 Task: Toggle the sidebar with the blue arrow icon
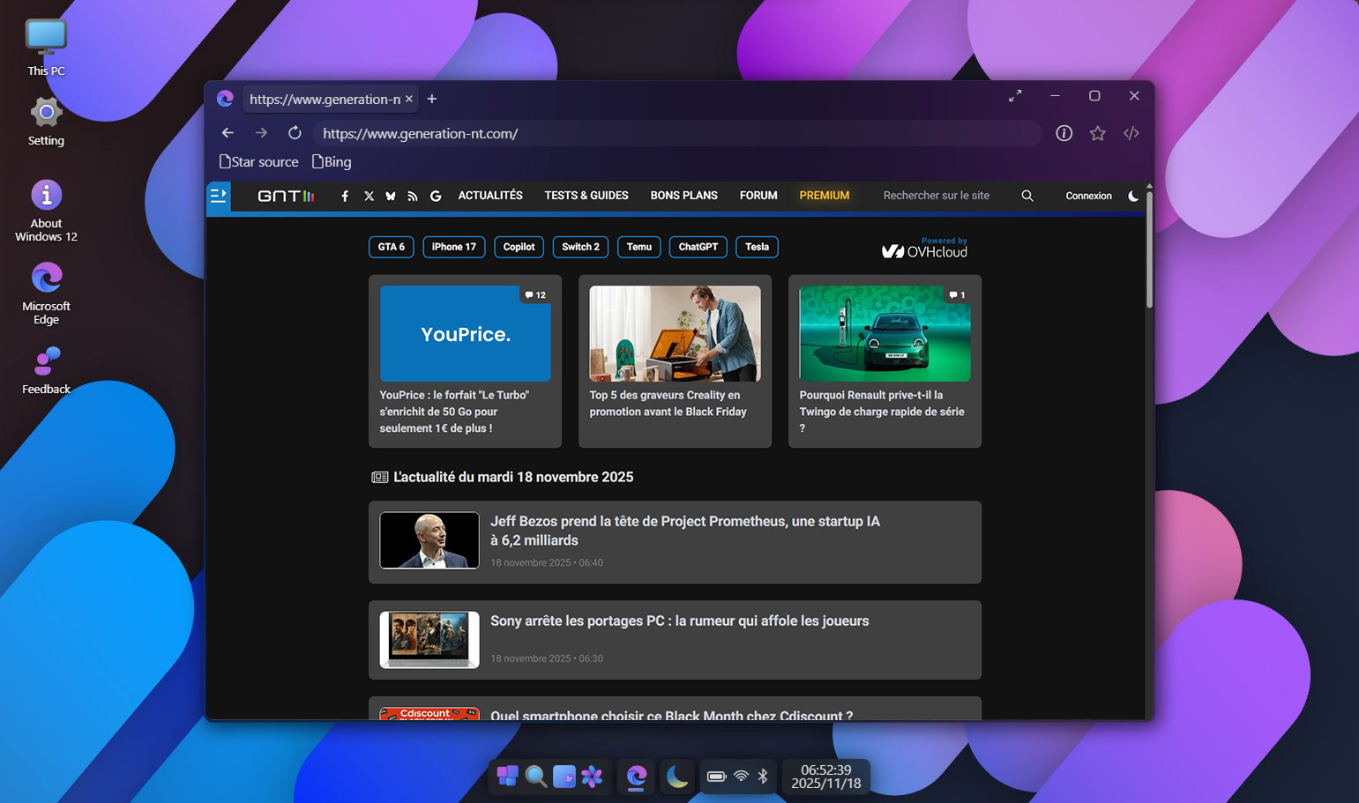tap(218, 196)
